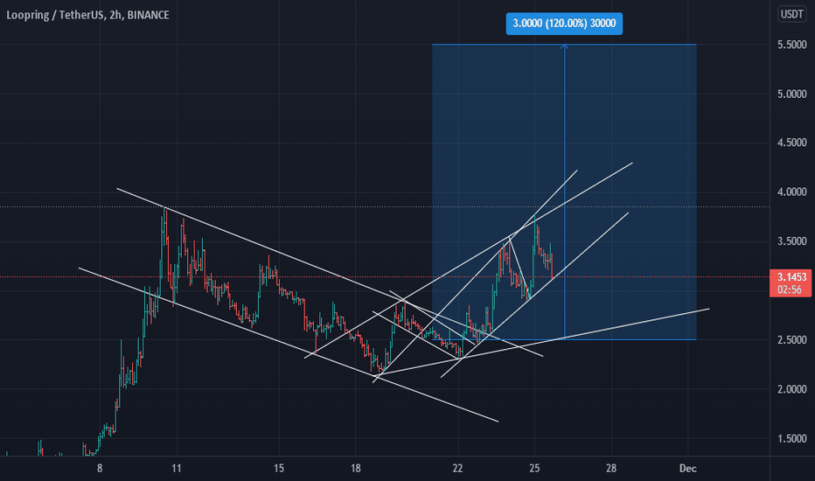Click the date label 18 on time axis
The image size is (815, 481).
356,469
